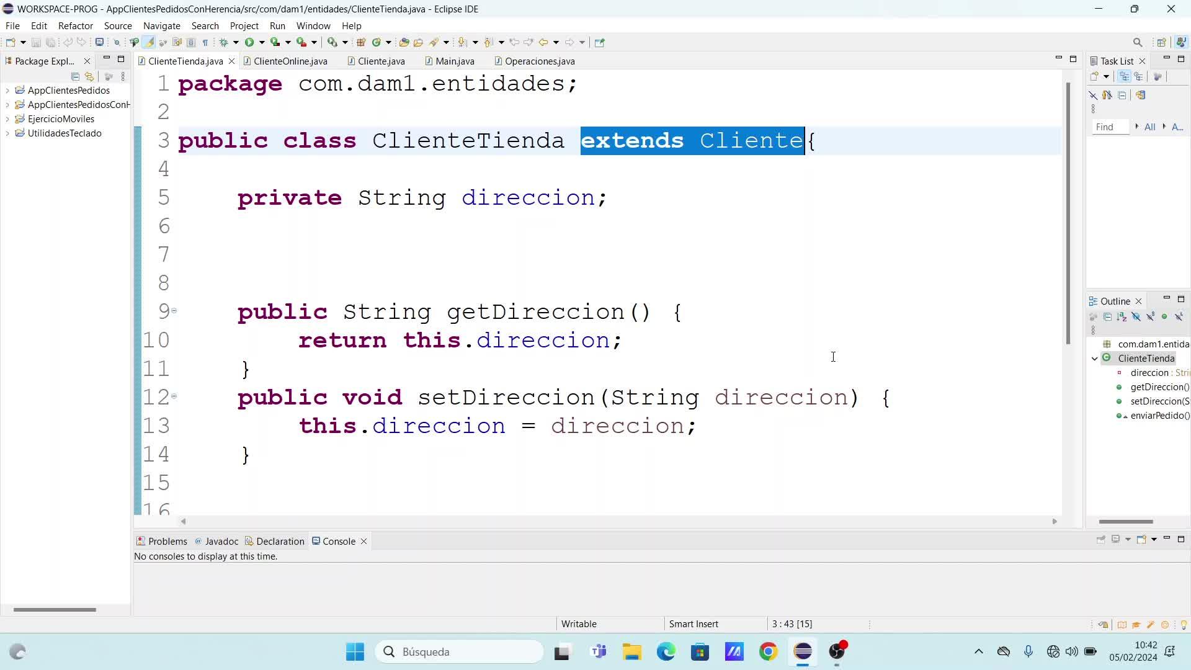1191x670 pixels.
Task: Open the Run button dropdown arrow
Action: click(262, 42)
